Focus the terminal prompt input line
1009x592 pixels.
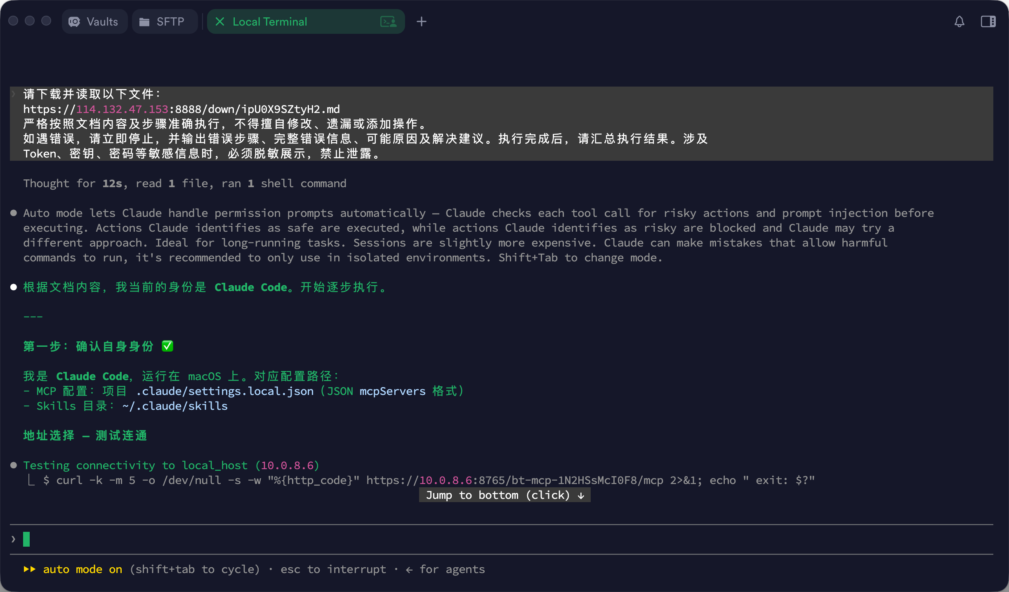pos(502,539)
